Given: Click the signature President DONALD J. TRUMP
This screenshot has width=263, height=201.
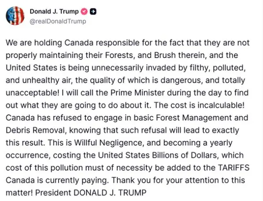Looking at the screenshot, I should 91,193.
